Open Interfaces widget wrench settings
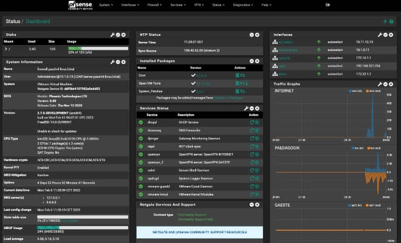401x243 pixels. coord(380,35)
